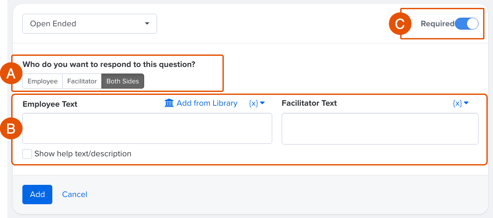Expand the variable insert menu for Employee Text

tap(257, 103)
